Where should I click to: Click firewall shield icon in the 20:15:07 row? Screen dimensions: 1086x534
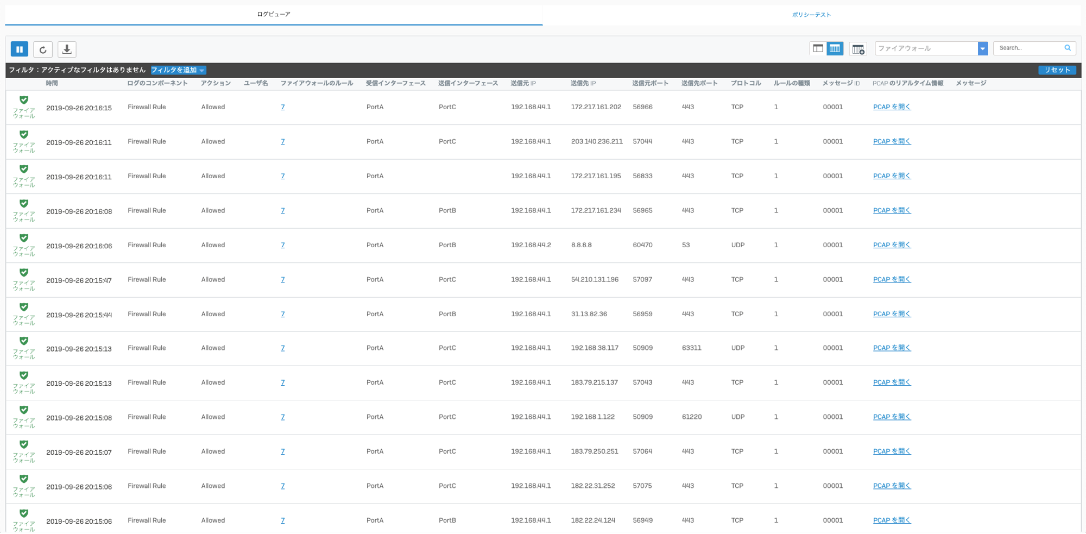24,444
